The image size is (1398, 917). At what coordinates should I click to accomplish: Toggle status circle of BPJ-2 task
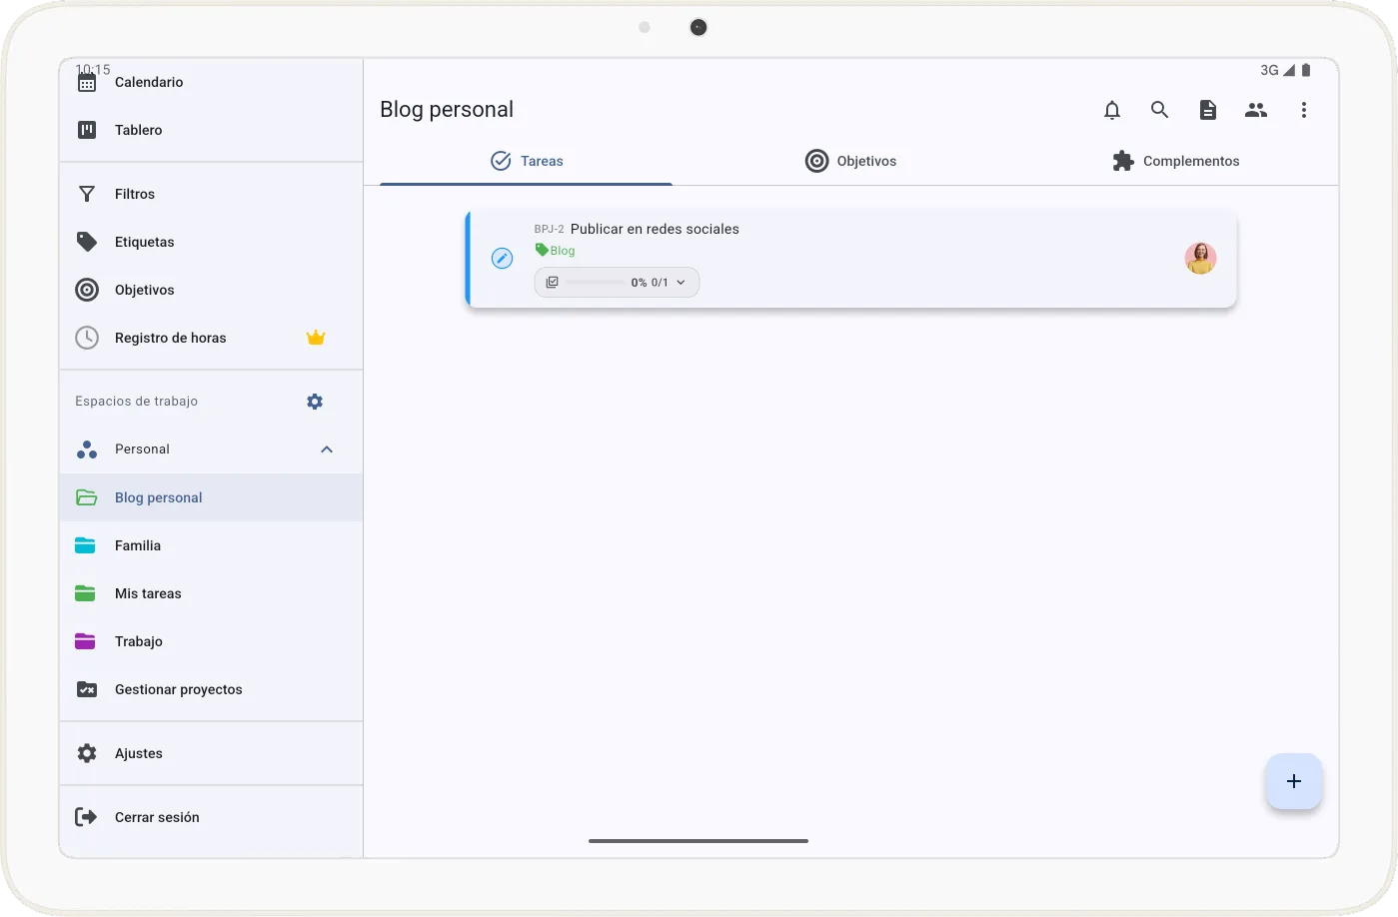[x=502, y=259]
